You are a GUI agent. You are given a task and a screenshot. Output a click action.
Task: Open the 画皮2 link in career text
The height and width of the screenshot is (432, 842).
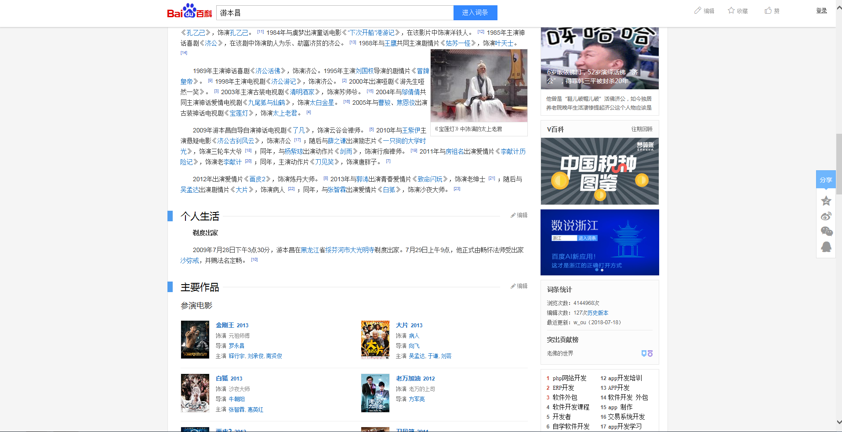click(258, 179)
